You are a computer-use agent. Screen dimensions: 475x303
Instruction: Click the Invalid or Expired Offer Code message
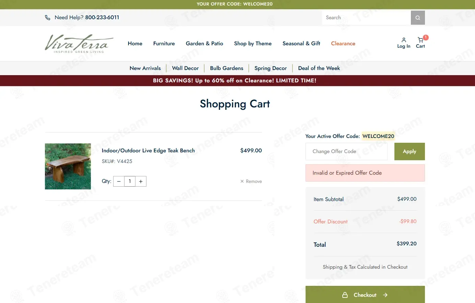coord(365,173)
